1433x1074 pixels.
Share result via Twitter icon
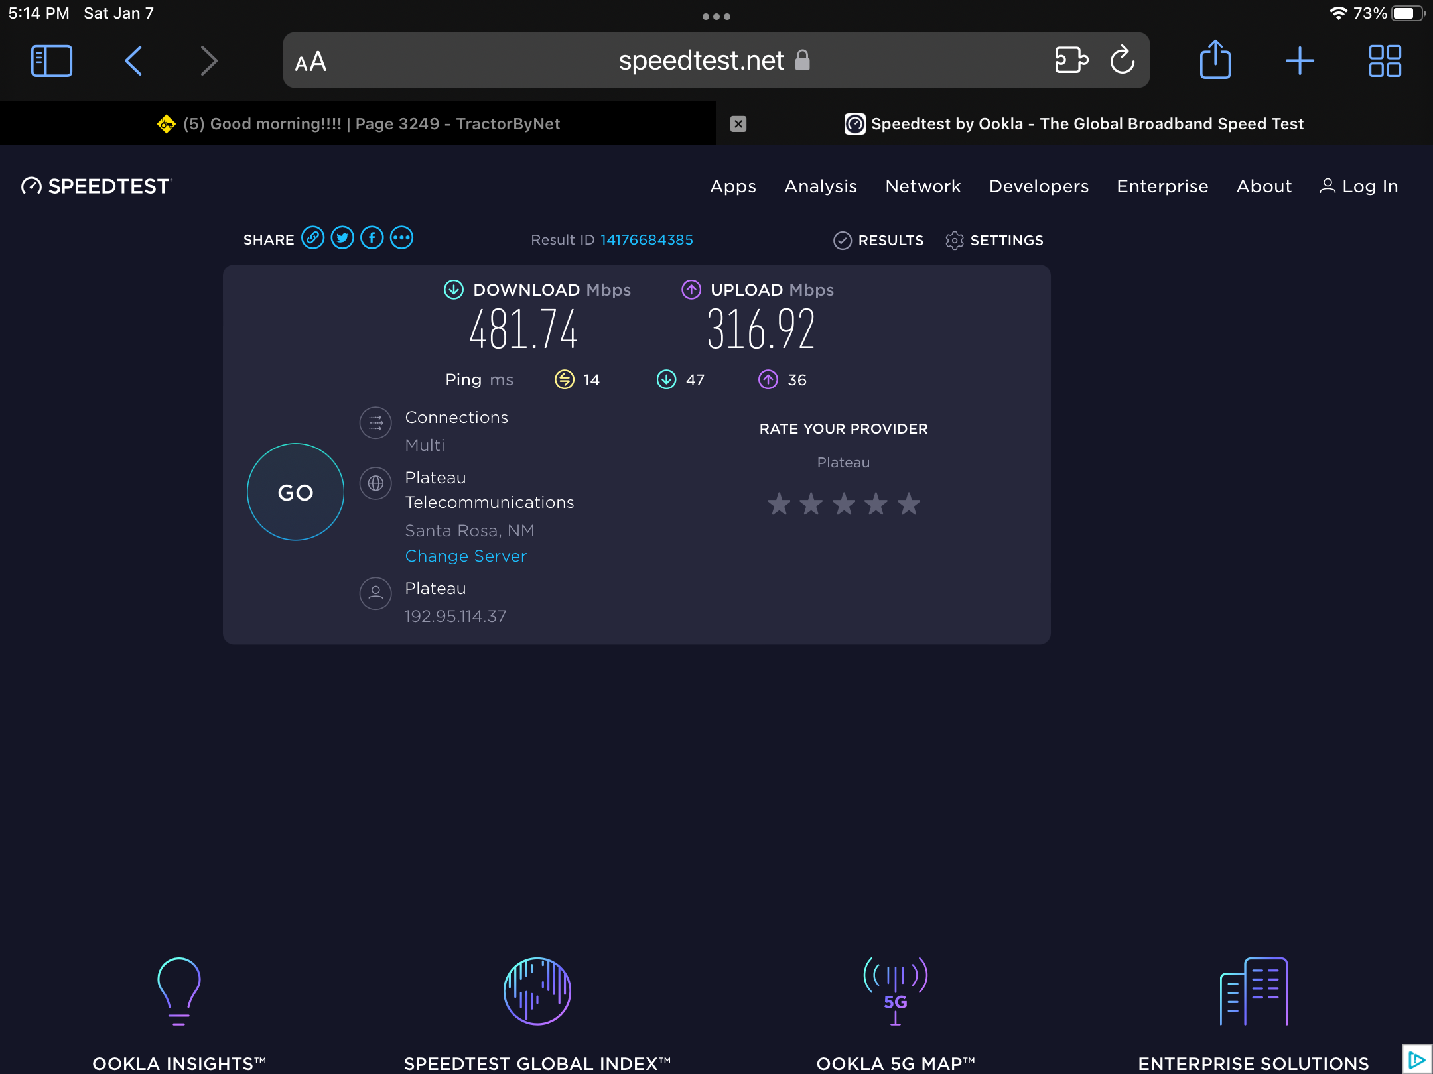click(x=342, y=238)
